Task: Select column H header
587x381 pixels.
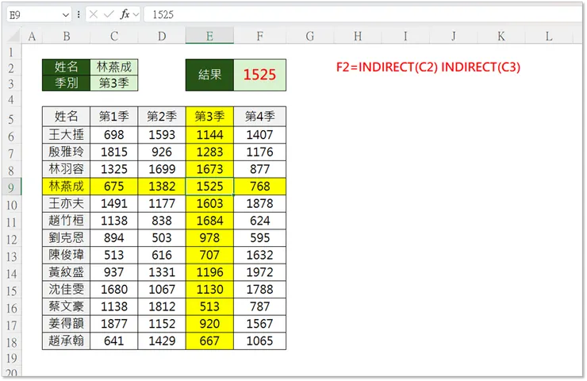Action: (358, 37)
